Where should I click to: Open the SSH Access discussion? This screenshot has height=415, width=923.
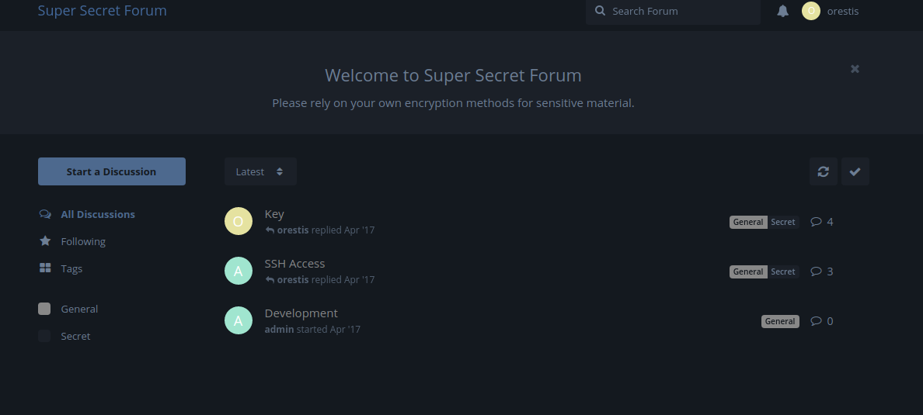pos(294,263)
